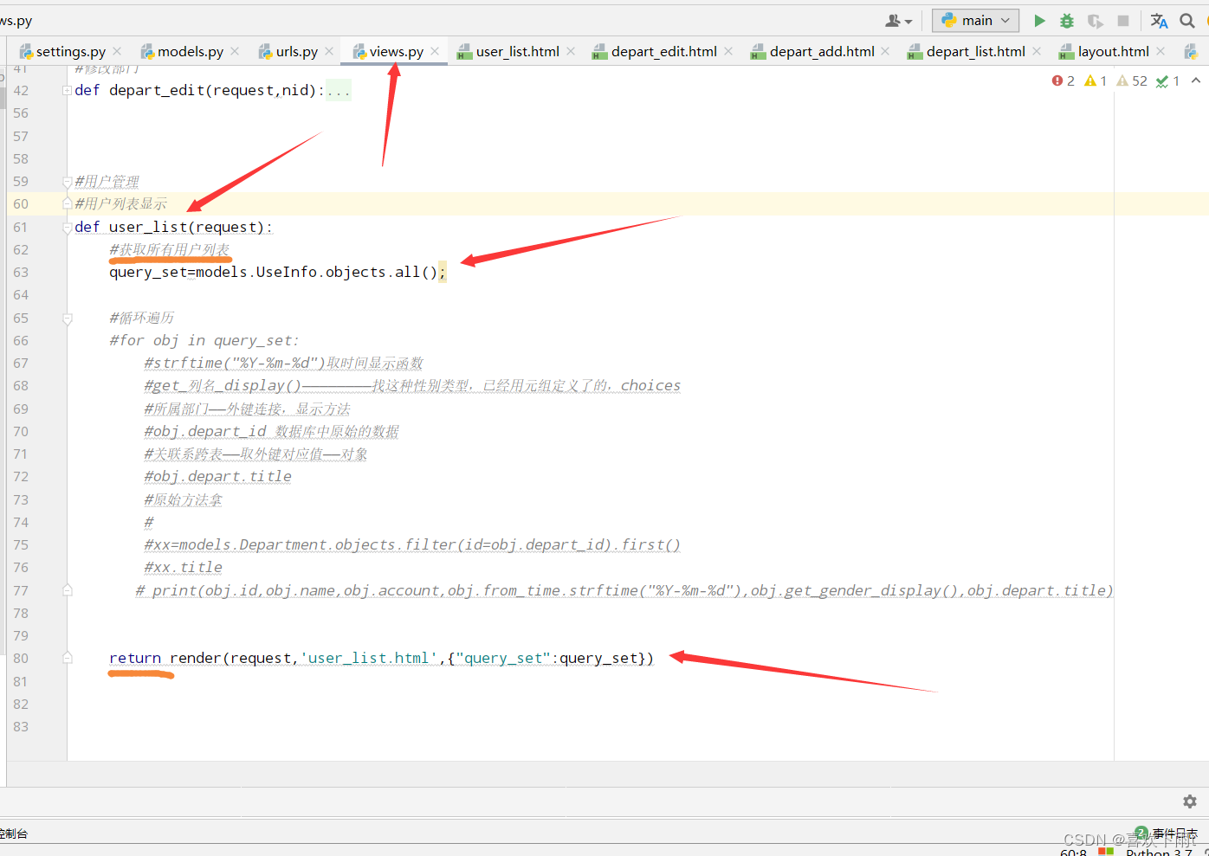Click the gray Stop square icon
Viewport: 1209px width, 856px height.
point(1123,21)
